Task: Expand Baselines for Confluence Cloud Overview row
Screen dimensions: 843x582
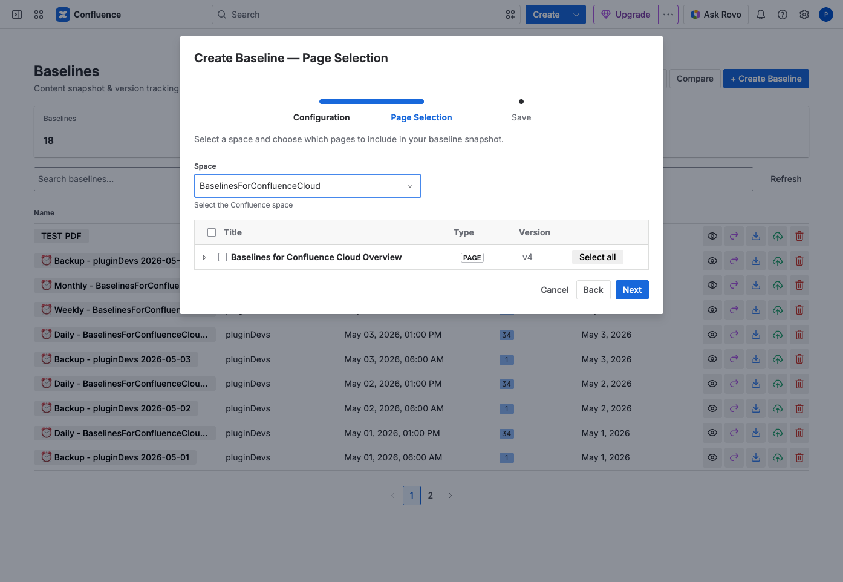Action: pyautogui.click(x=204, y=257)
